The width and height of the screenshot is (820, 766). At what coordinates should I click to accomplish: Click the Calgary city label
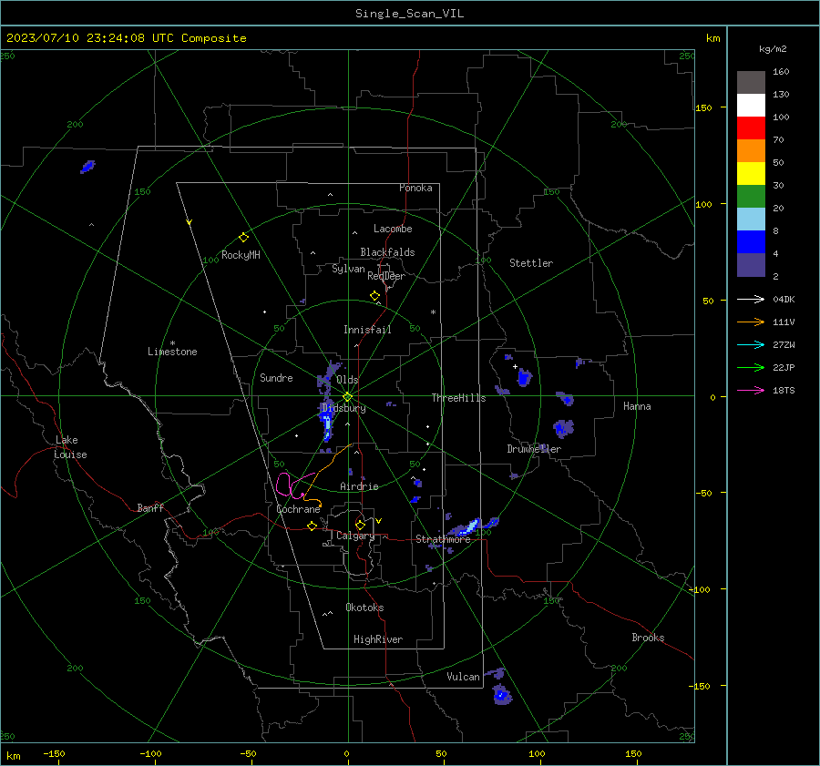[x=355, y=536]
